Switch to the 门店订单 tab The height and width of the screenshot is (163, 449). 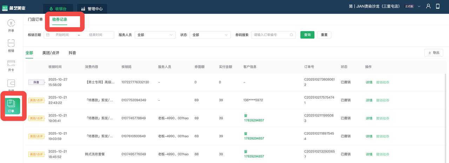[x=35, y=20]
